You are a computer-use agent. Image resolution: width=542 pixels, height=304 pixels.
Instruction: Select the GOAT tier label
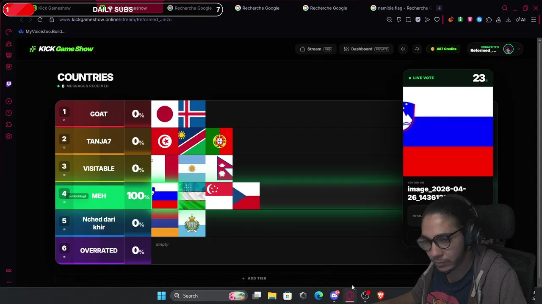click(x=99, y=114)
